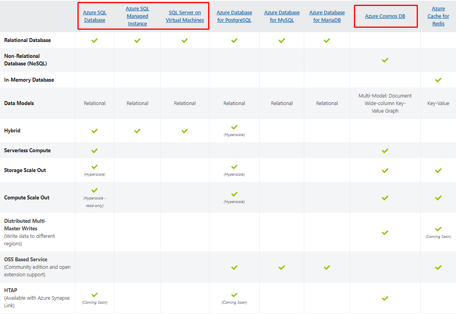
Task: Click HTAP checkmark for Cosmos DB
Action: (385, 299)
